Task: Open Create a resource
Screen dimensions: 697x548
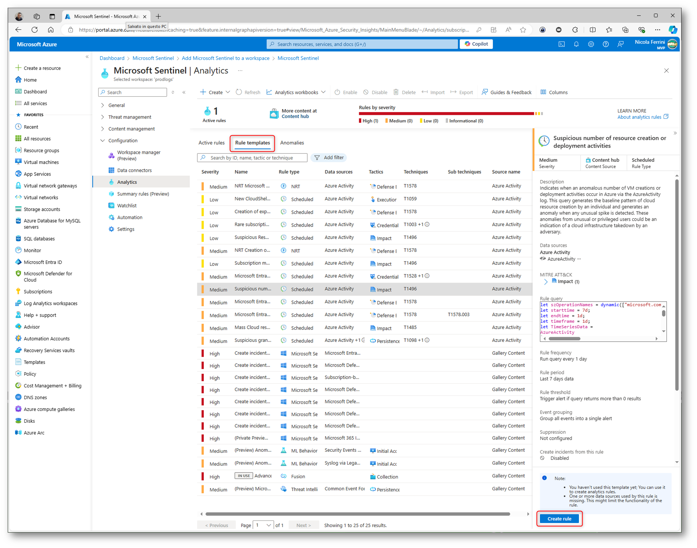Action: point(42,68)
